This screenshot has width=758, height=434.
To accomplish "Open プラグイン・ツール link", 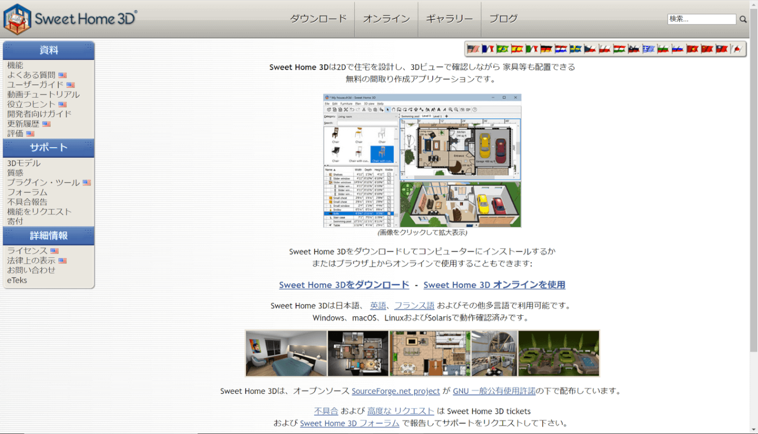I will click(43, 183).
